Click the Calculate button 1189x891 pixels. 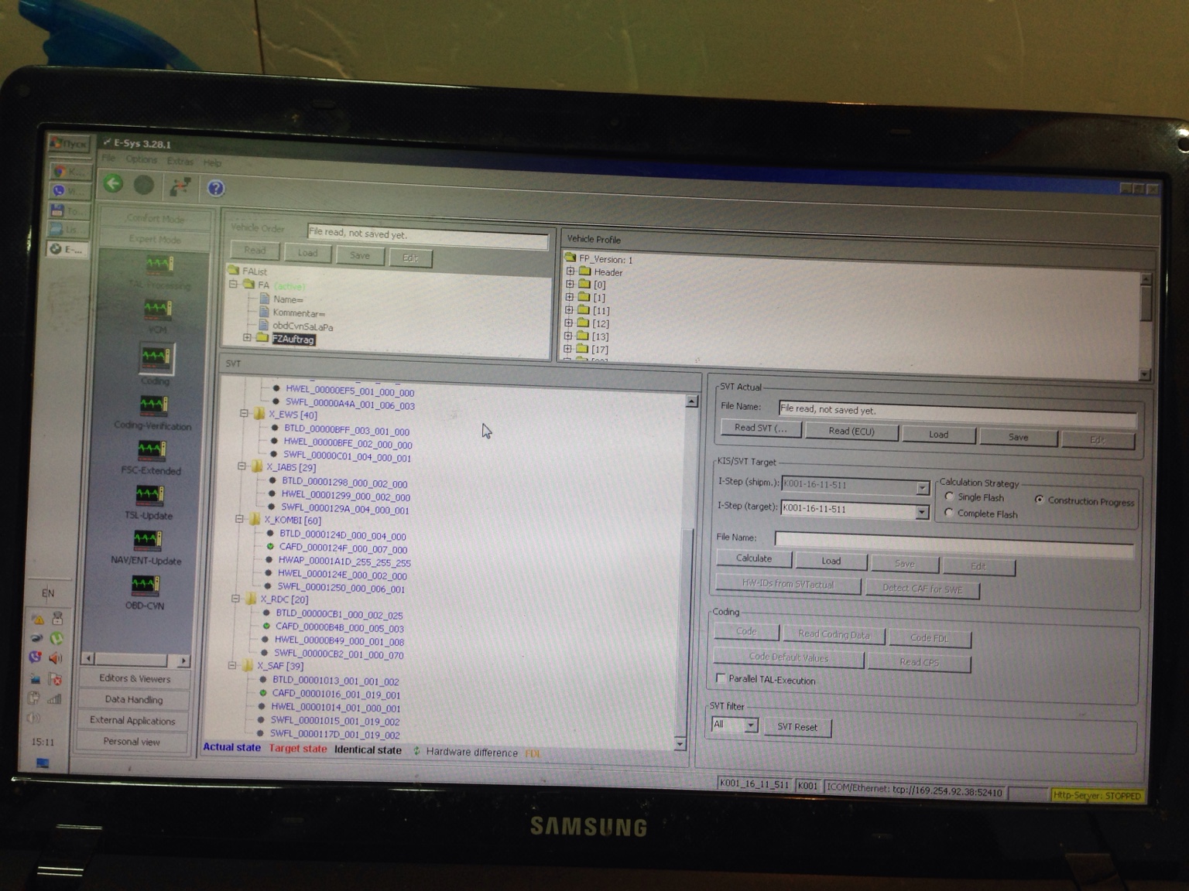click(x=753, y=558)
